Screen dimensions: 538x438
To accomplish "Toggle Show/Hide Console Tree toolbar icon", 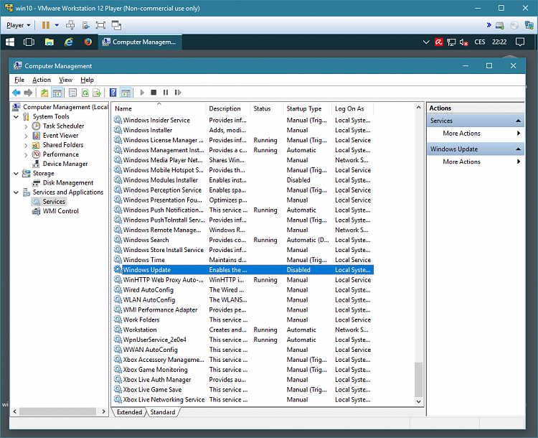I will pyautogui.click(x=57, y=93).
